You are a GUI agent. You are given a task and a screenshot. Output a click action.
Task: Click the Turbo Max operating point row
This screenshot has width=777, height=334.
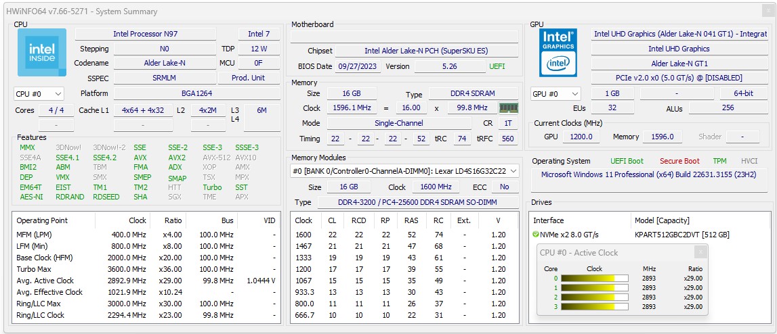pyautogui.click(x=146, y=269)
